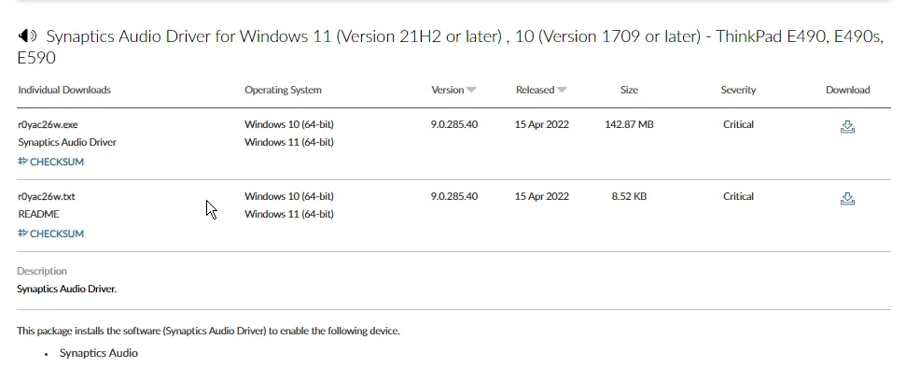Click the Individual Downloads column header

coord(63,91)
